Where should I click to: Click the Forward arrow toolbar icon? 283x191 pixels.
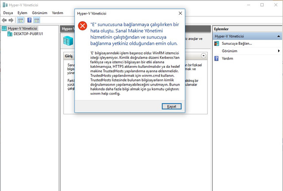pos(11,20)
